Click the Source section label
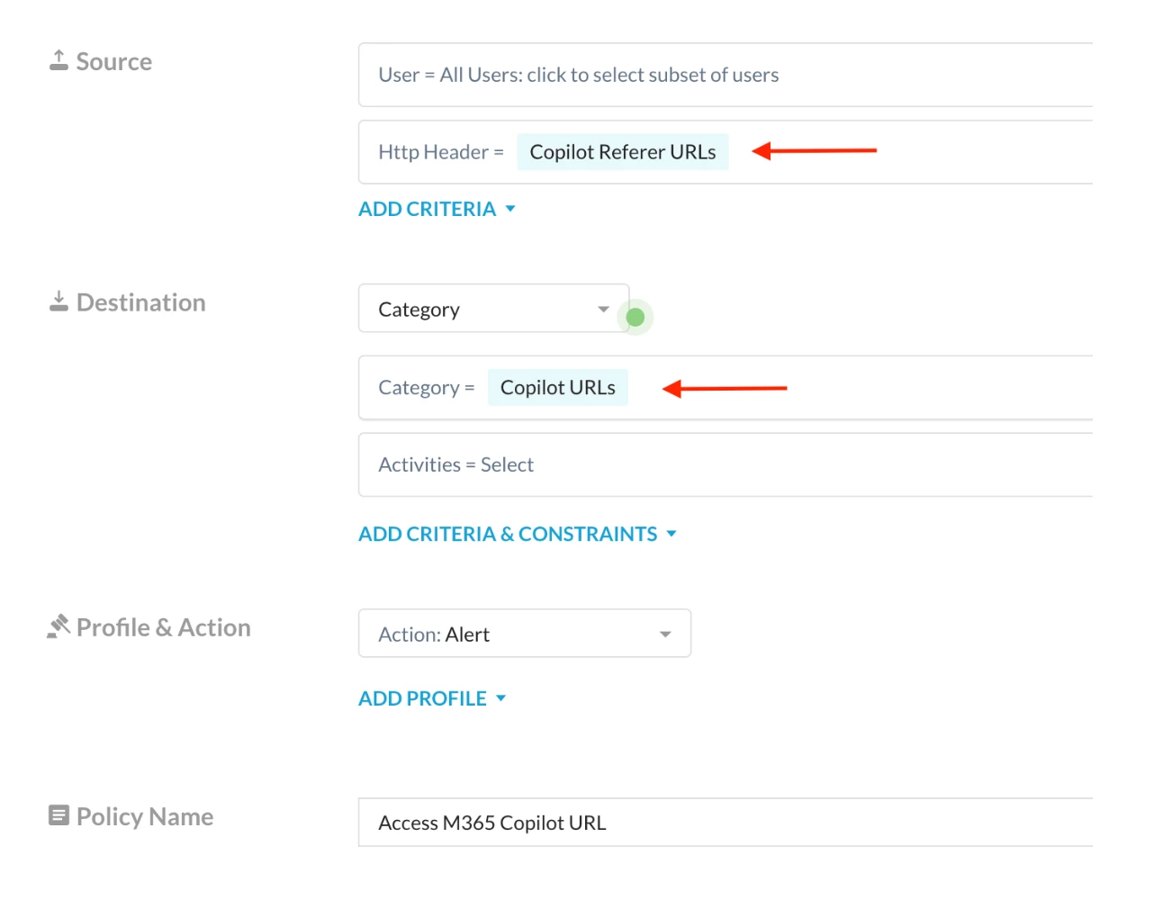Image resolution: width=1163 pixels, height=900 pixels. coord(114,61)
